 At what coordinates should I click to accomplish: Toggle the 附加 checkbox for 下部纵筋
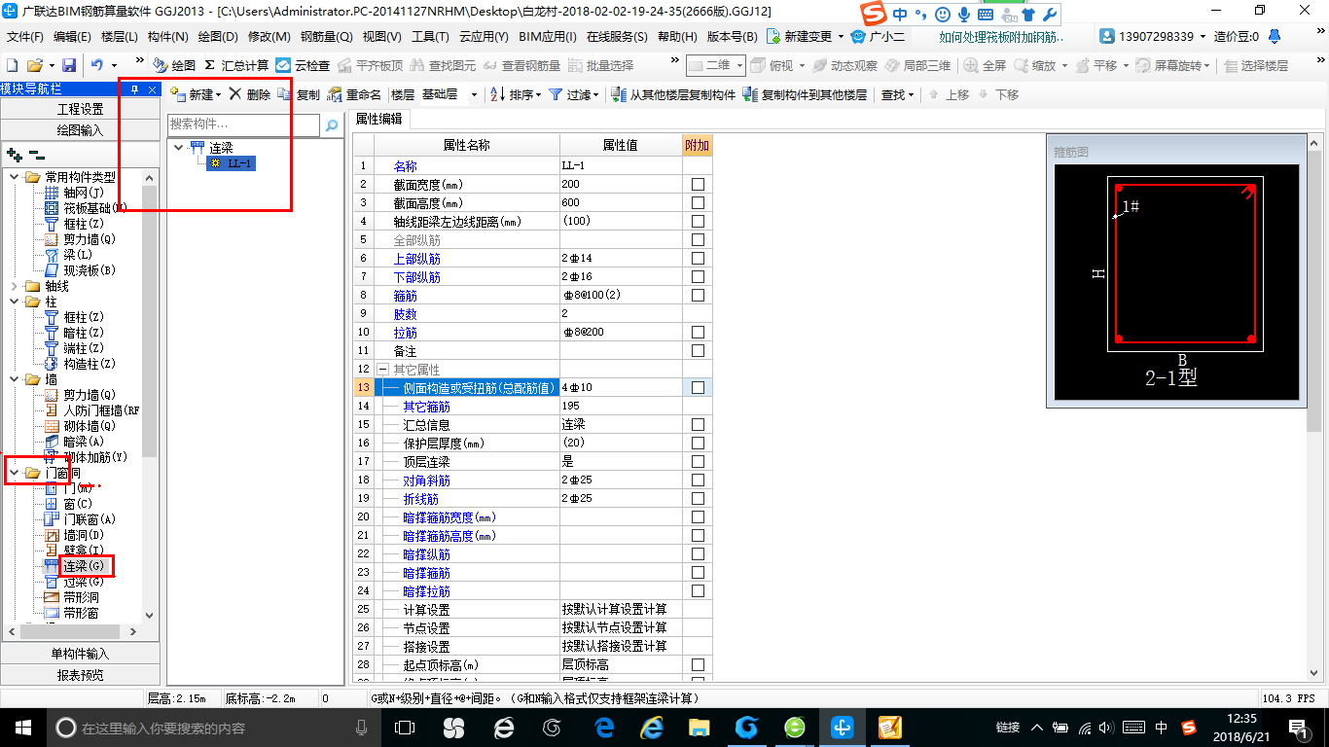click(698, 276)
